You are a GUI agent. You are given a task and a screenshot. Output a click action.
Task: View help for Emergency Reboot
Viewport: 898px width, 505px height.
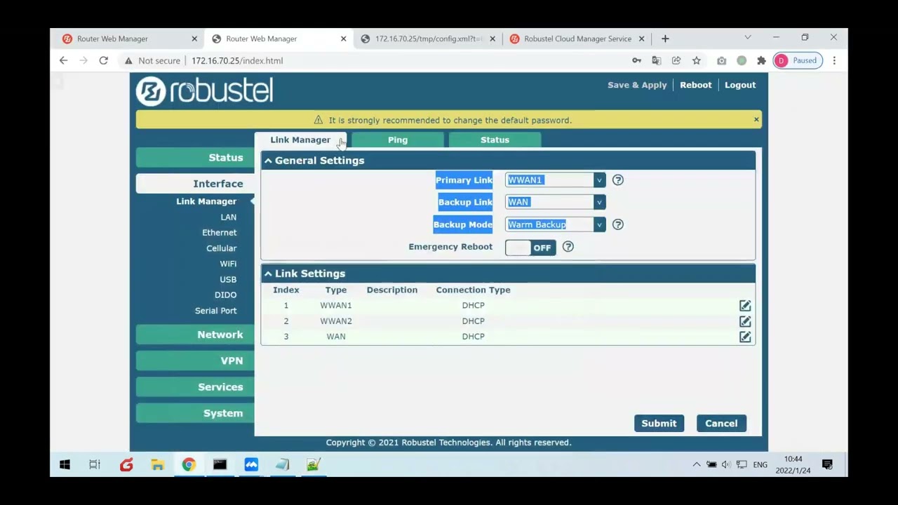[568, 246]
